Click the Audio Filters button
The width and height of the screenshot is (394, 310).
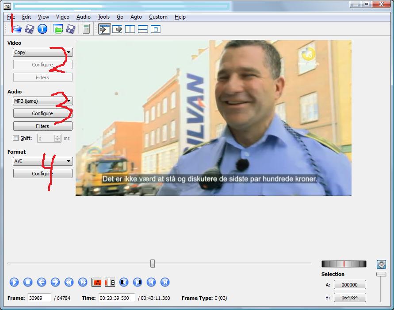coord(43,126)
